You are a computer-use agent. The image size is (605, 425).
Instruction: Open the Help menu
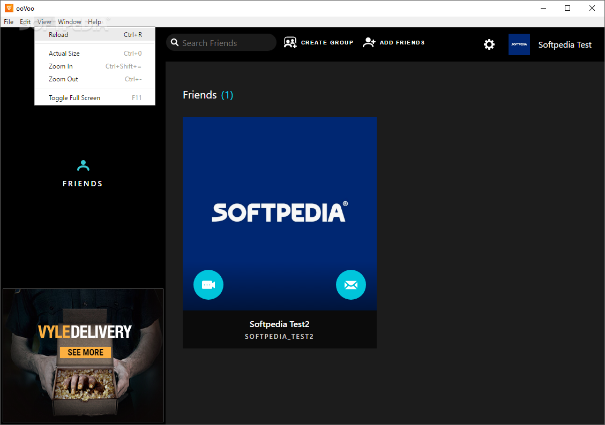[x=94, y=22]
